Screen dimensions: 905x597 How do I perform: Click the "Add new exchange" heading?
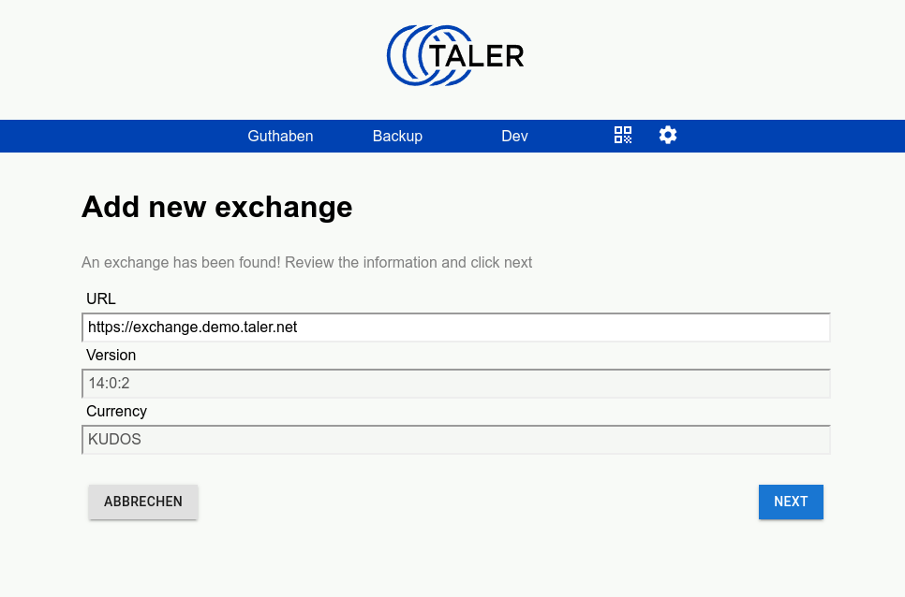[216, 207]
